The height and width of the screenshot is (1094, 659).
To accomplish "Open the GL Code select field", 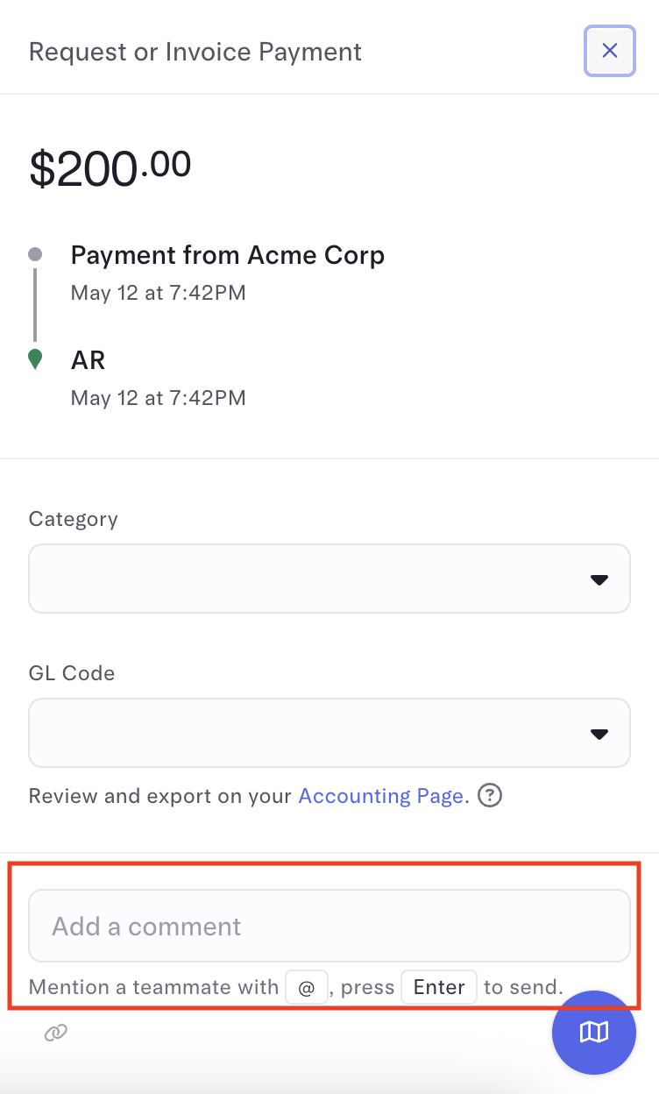I will coord(329,733).
